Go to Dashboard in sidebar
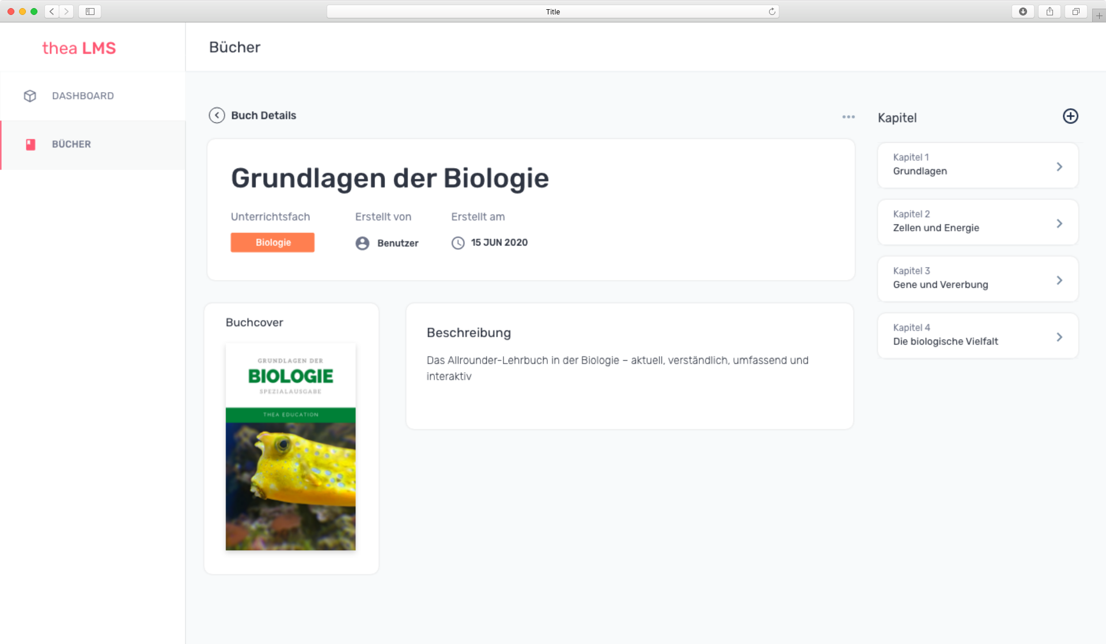This screenshot has width=1106, height=644. [83, 96]
